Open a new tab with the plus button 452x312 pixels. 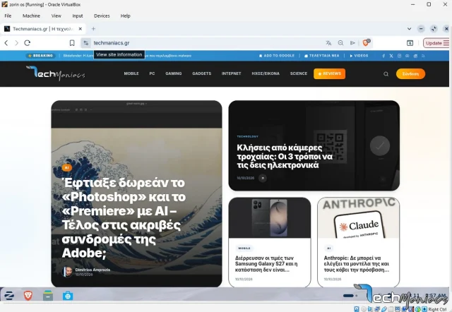(93, 28)
